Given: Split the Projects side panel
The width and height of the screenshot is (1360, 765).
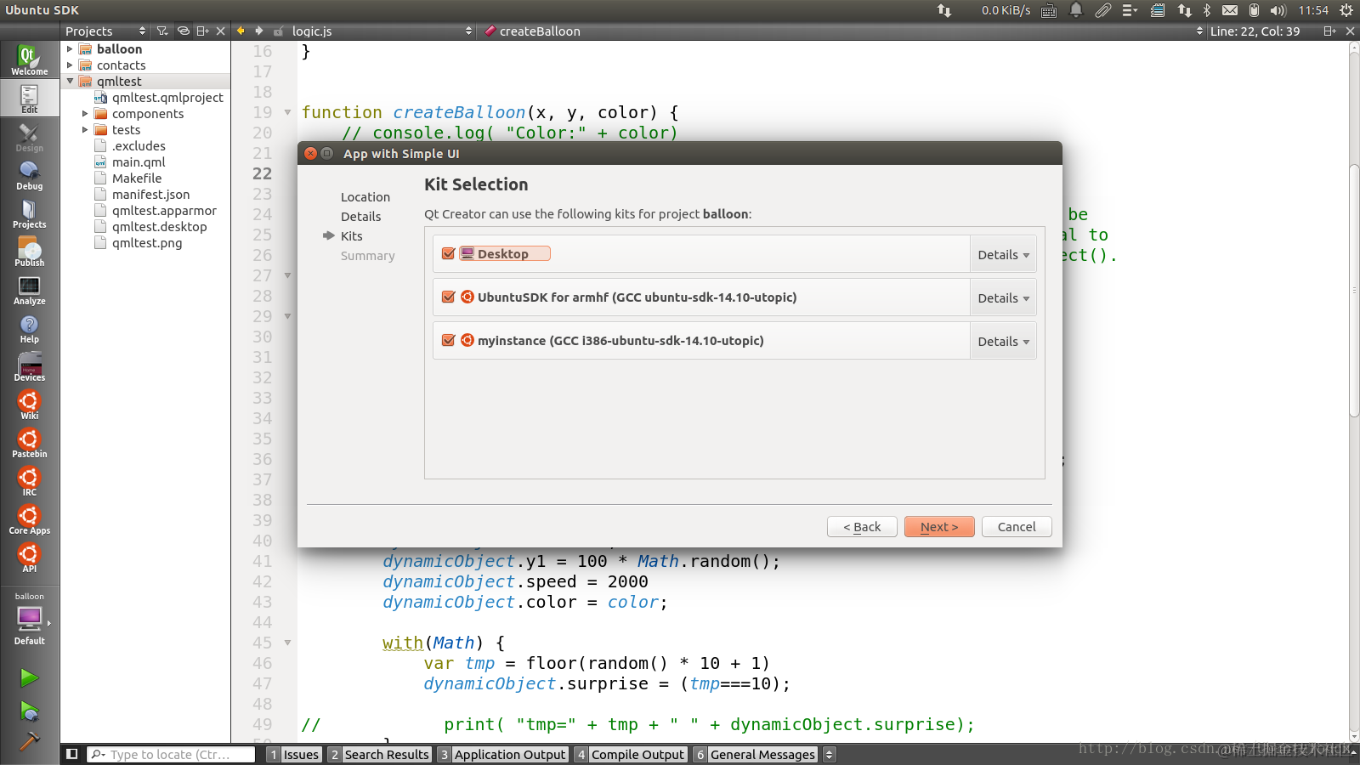Looking at the screenshot, I should [x=202, y=31].
